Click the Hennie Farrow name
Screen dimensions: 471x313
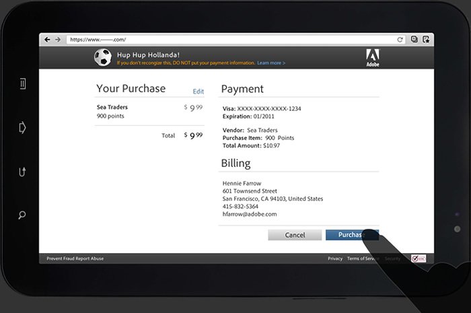242,183
